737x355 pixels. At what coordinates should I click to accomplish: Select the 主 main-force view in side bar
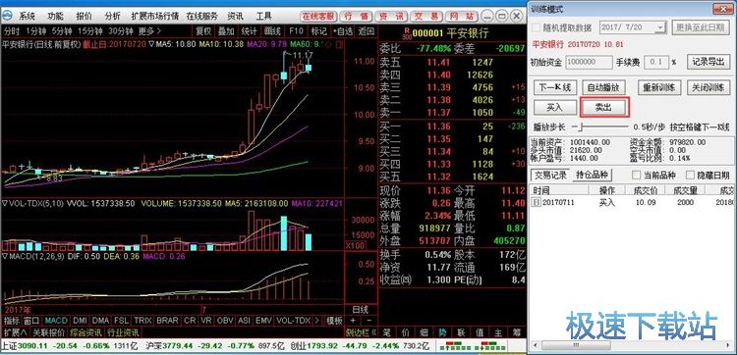[498, 332]
